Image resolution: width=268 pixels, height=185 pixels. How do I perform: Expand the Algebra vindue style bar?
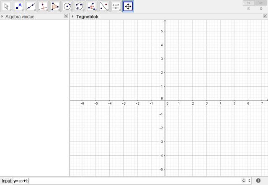coord(2,17)
